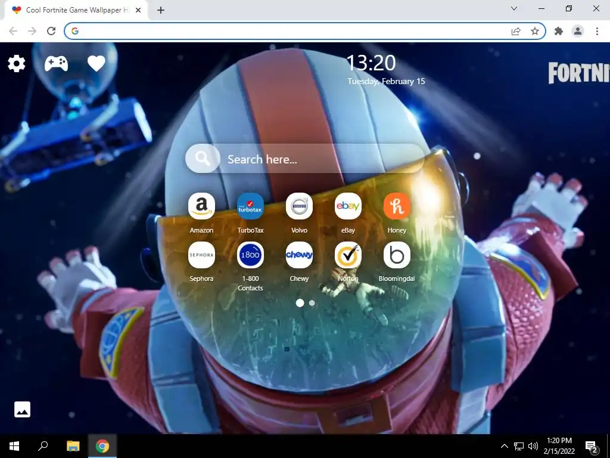Open the Windows Start menu
610x458 pixels.
pyautogui.click(x=14, y=446)
